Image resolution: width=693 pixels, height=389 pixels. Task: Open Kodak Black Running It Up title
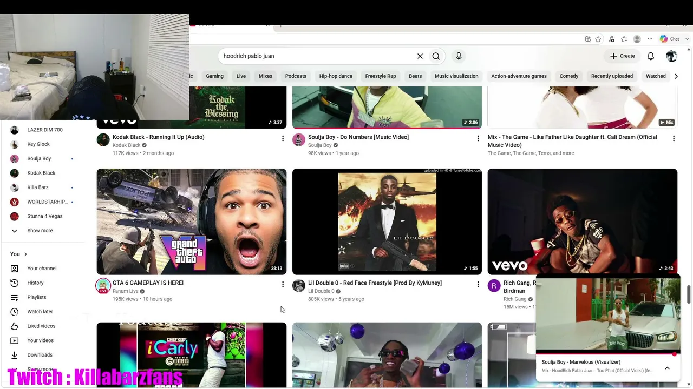click(x=159, y=137)
